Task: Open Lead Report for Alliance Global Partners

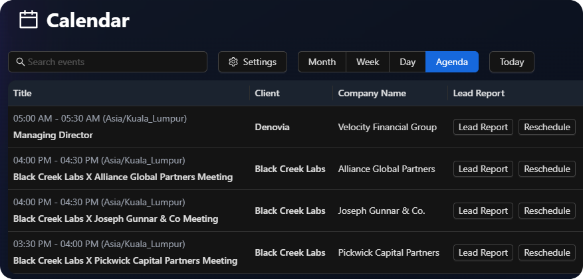Action: [483, 169]
